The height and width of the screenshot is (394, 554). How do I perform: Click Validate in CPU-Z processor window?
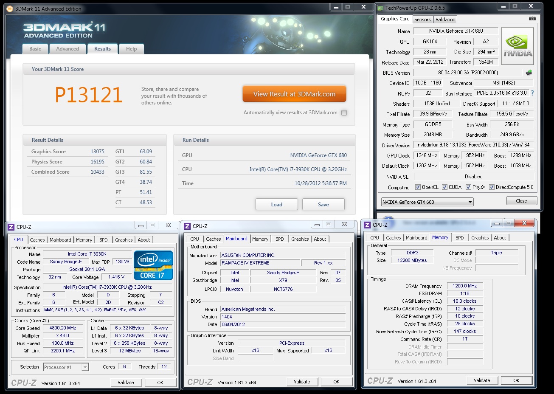tap(126, 383)
